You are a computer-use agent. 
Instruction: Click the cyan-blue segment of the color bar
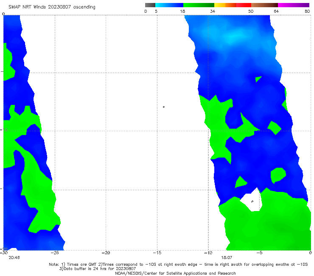pyautogui.click(x=169, y=5)
